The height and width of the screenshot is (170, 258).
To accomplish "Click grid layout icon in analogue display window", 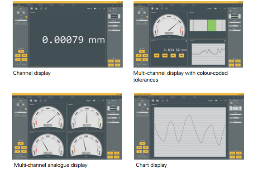I will [18, 105].
